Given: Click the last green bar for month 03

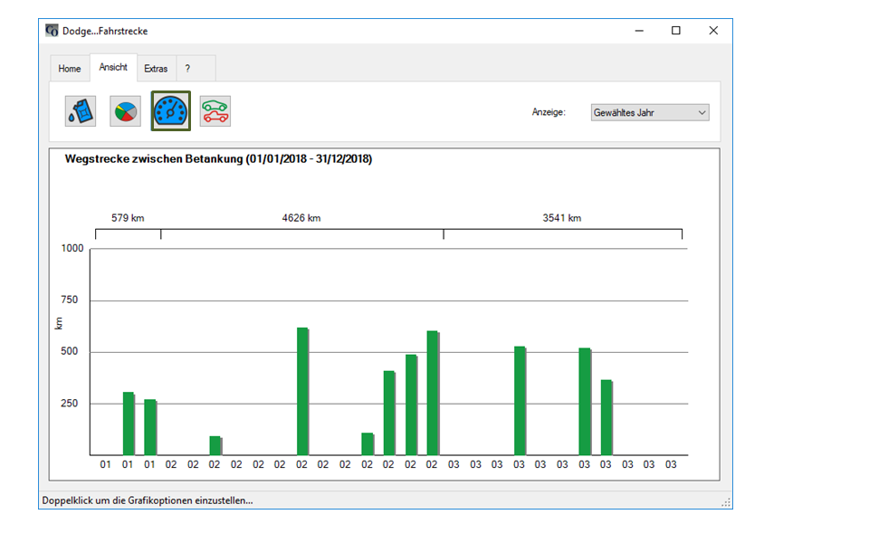Looking at the screenshot, I should point(606,417).
